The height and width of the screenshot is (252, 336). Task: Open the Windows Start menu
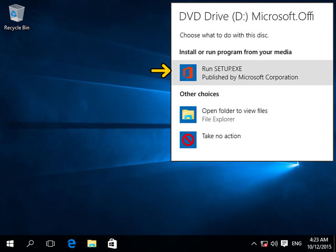click(x=10, y=244)
